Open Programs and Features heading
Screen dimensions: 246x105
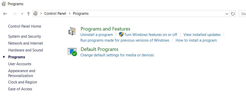(105, 29)
